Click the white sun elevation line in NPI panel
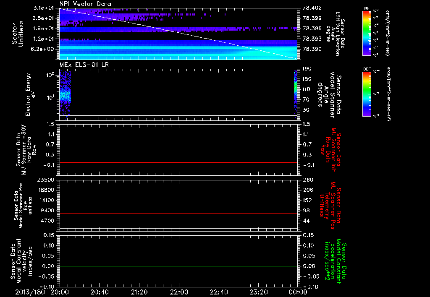Screen dimensions: 430x297 point(178,34)
